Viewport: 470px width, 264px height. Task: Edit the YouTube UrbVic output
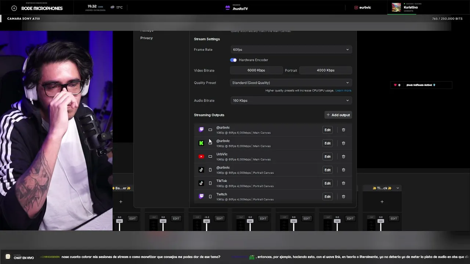(x=328, y=157)
